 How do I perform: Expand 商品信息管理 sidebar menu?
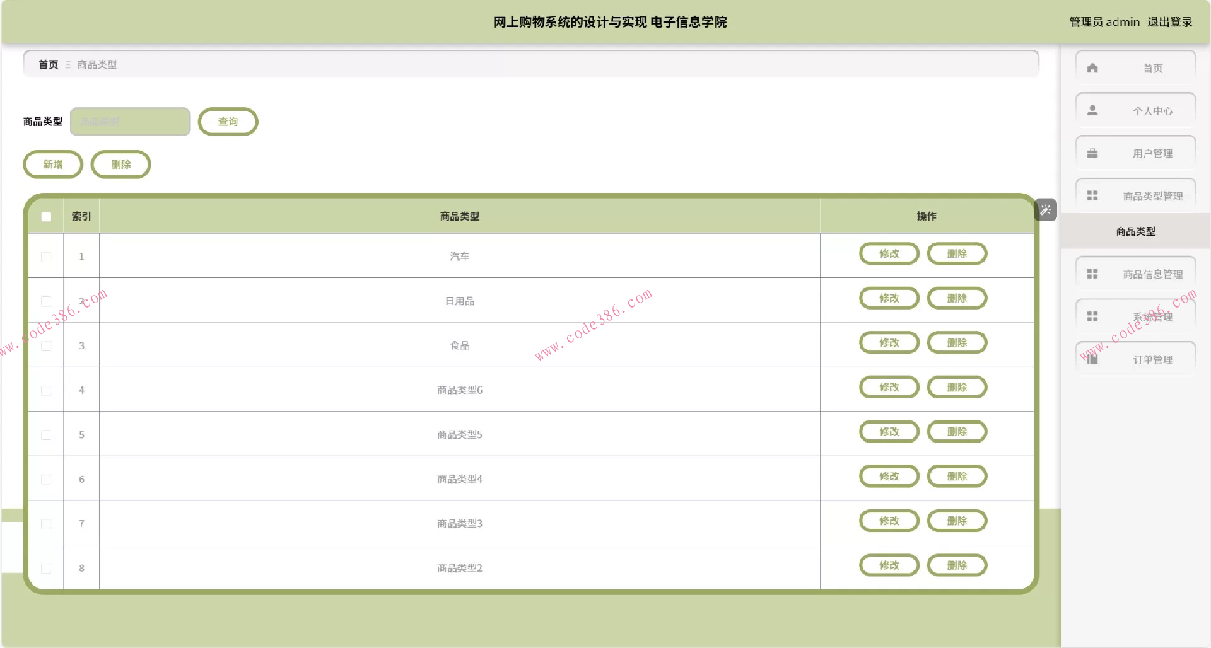(x=1135, y=274)
